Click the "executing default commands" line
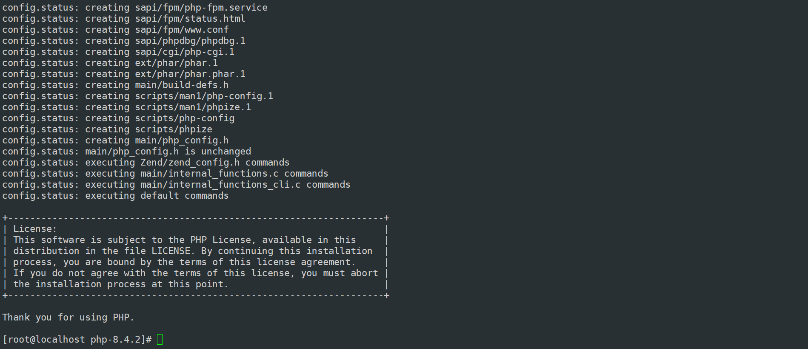Image resolution: width=808 pixels, height=349 pixels. tap(157, 196)
